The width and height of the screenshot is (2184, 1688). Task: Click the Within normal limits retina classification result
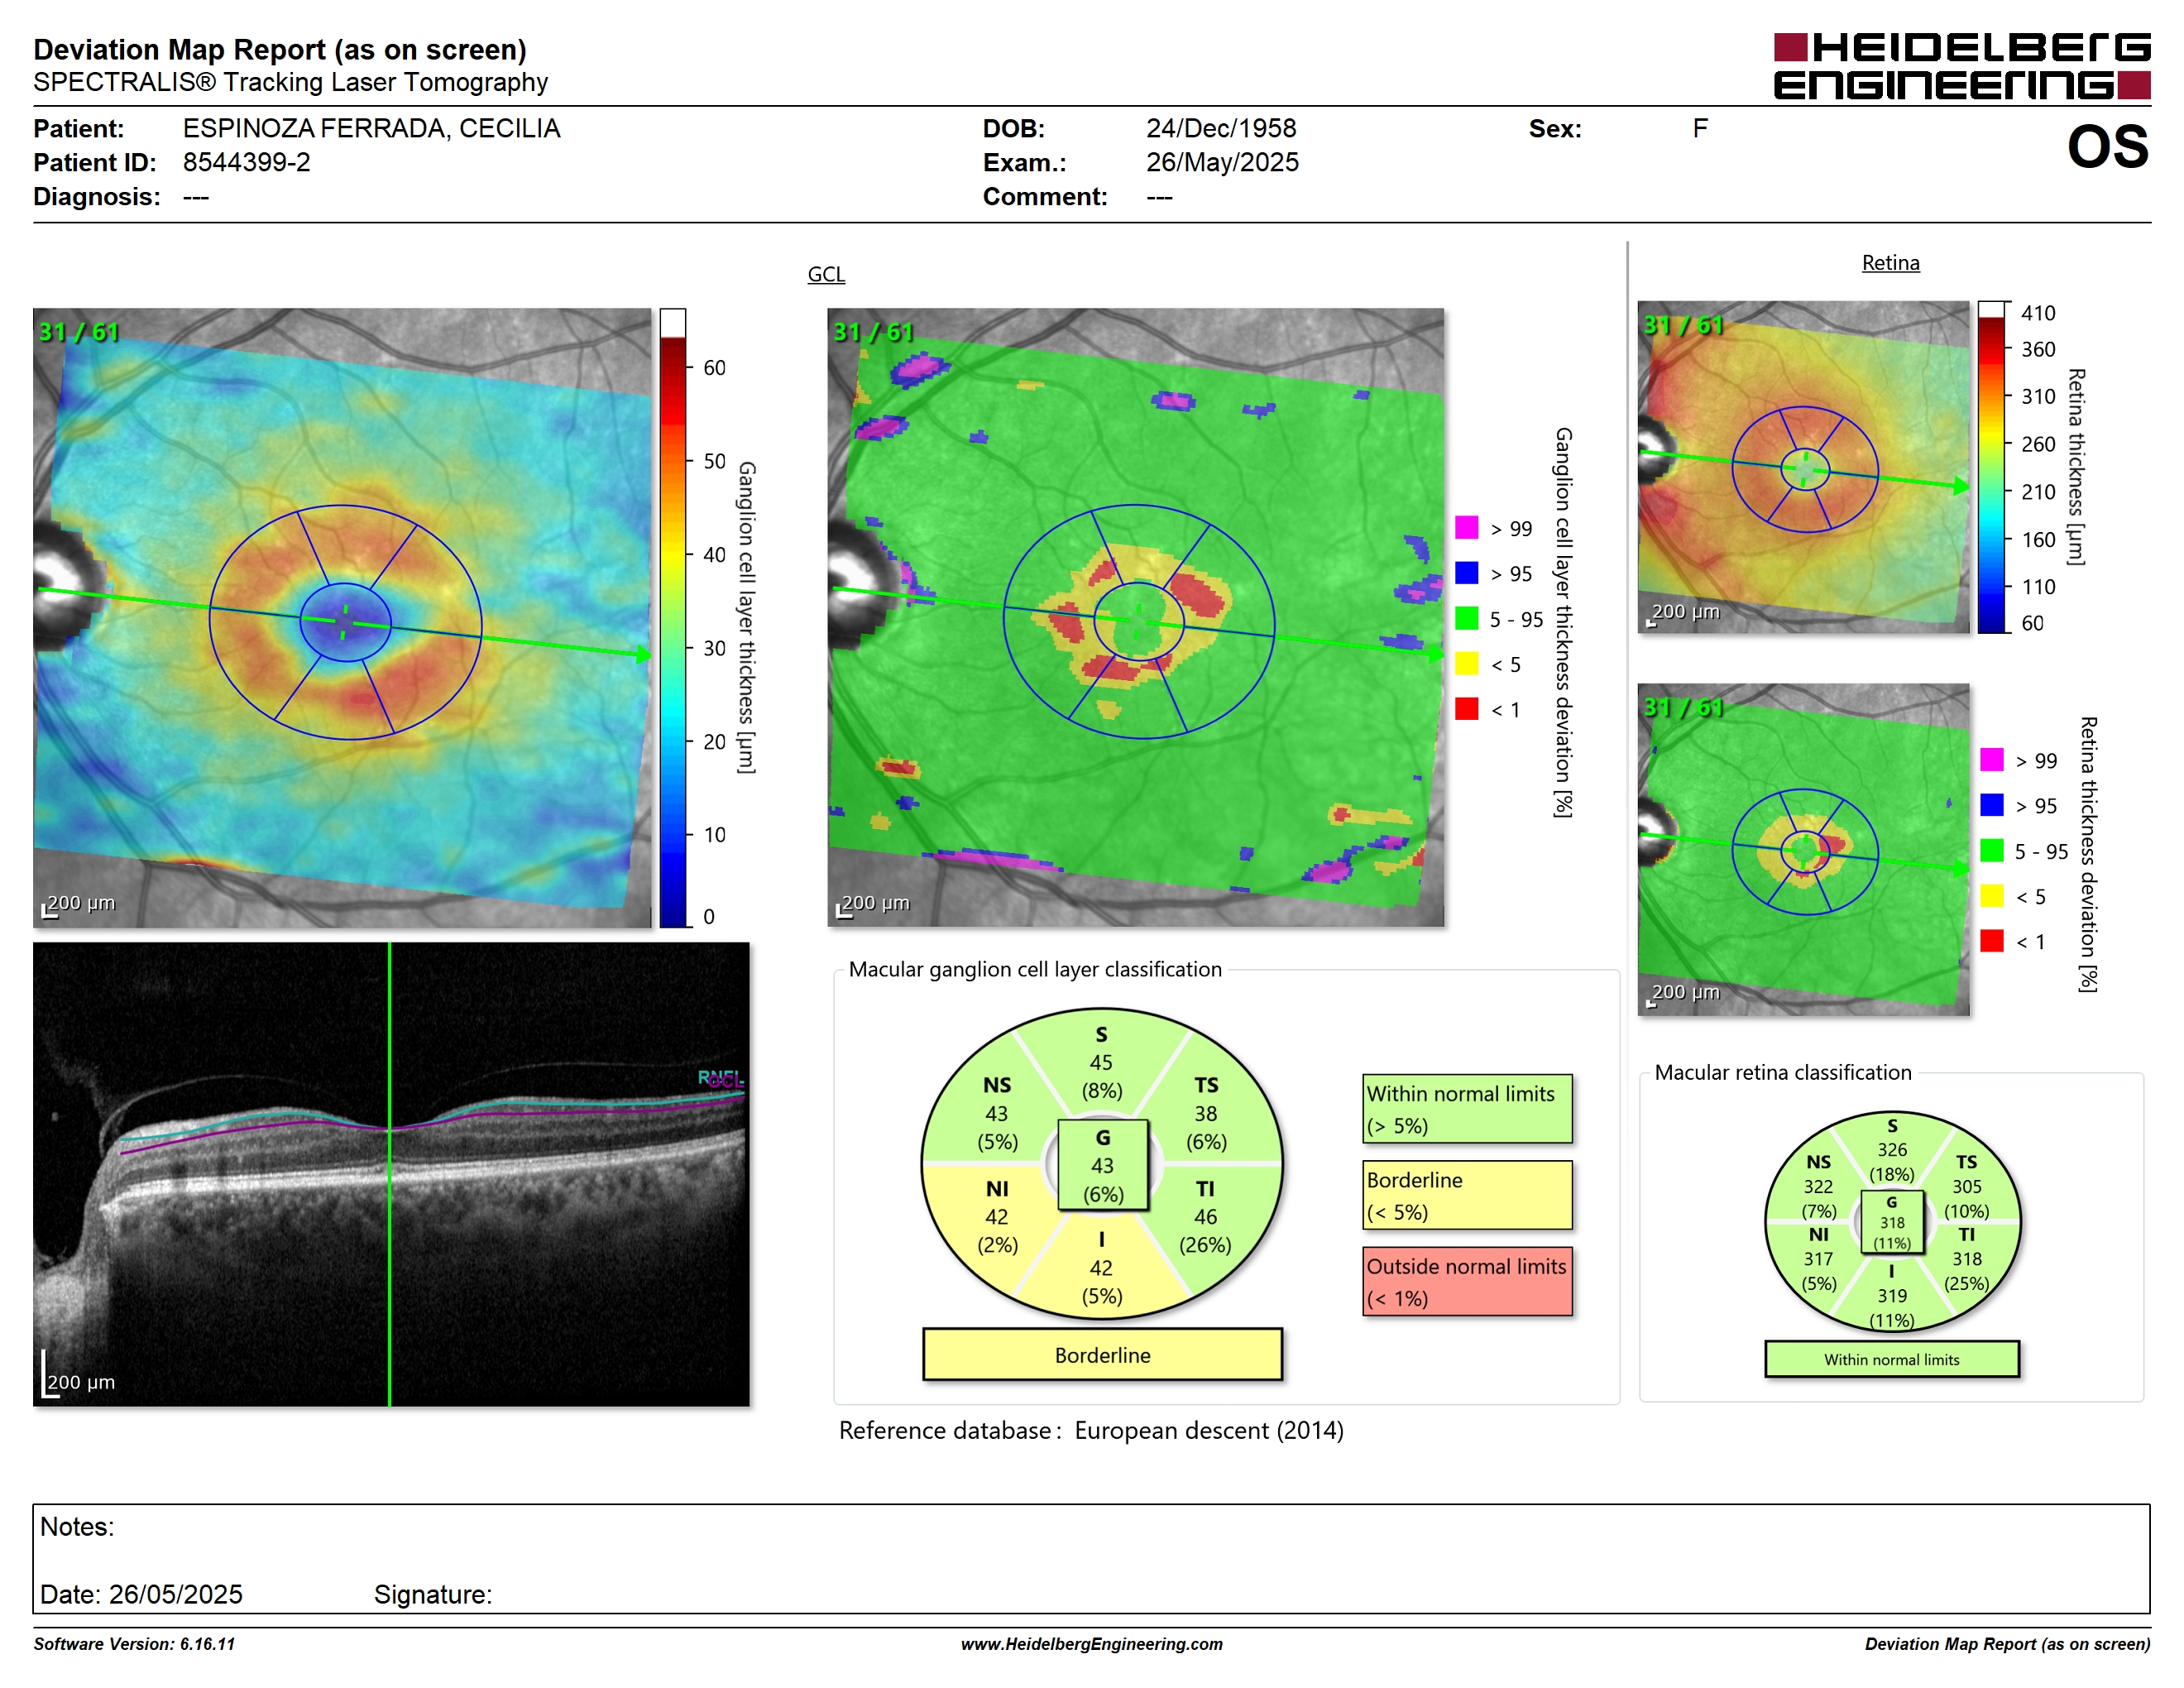tap(1891, 1359)
